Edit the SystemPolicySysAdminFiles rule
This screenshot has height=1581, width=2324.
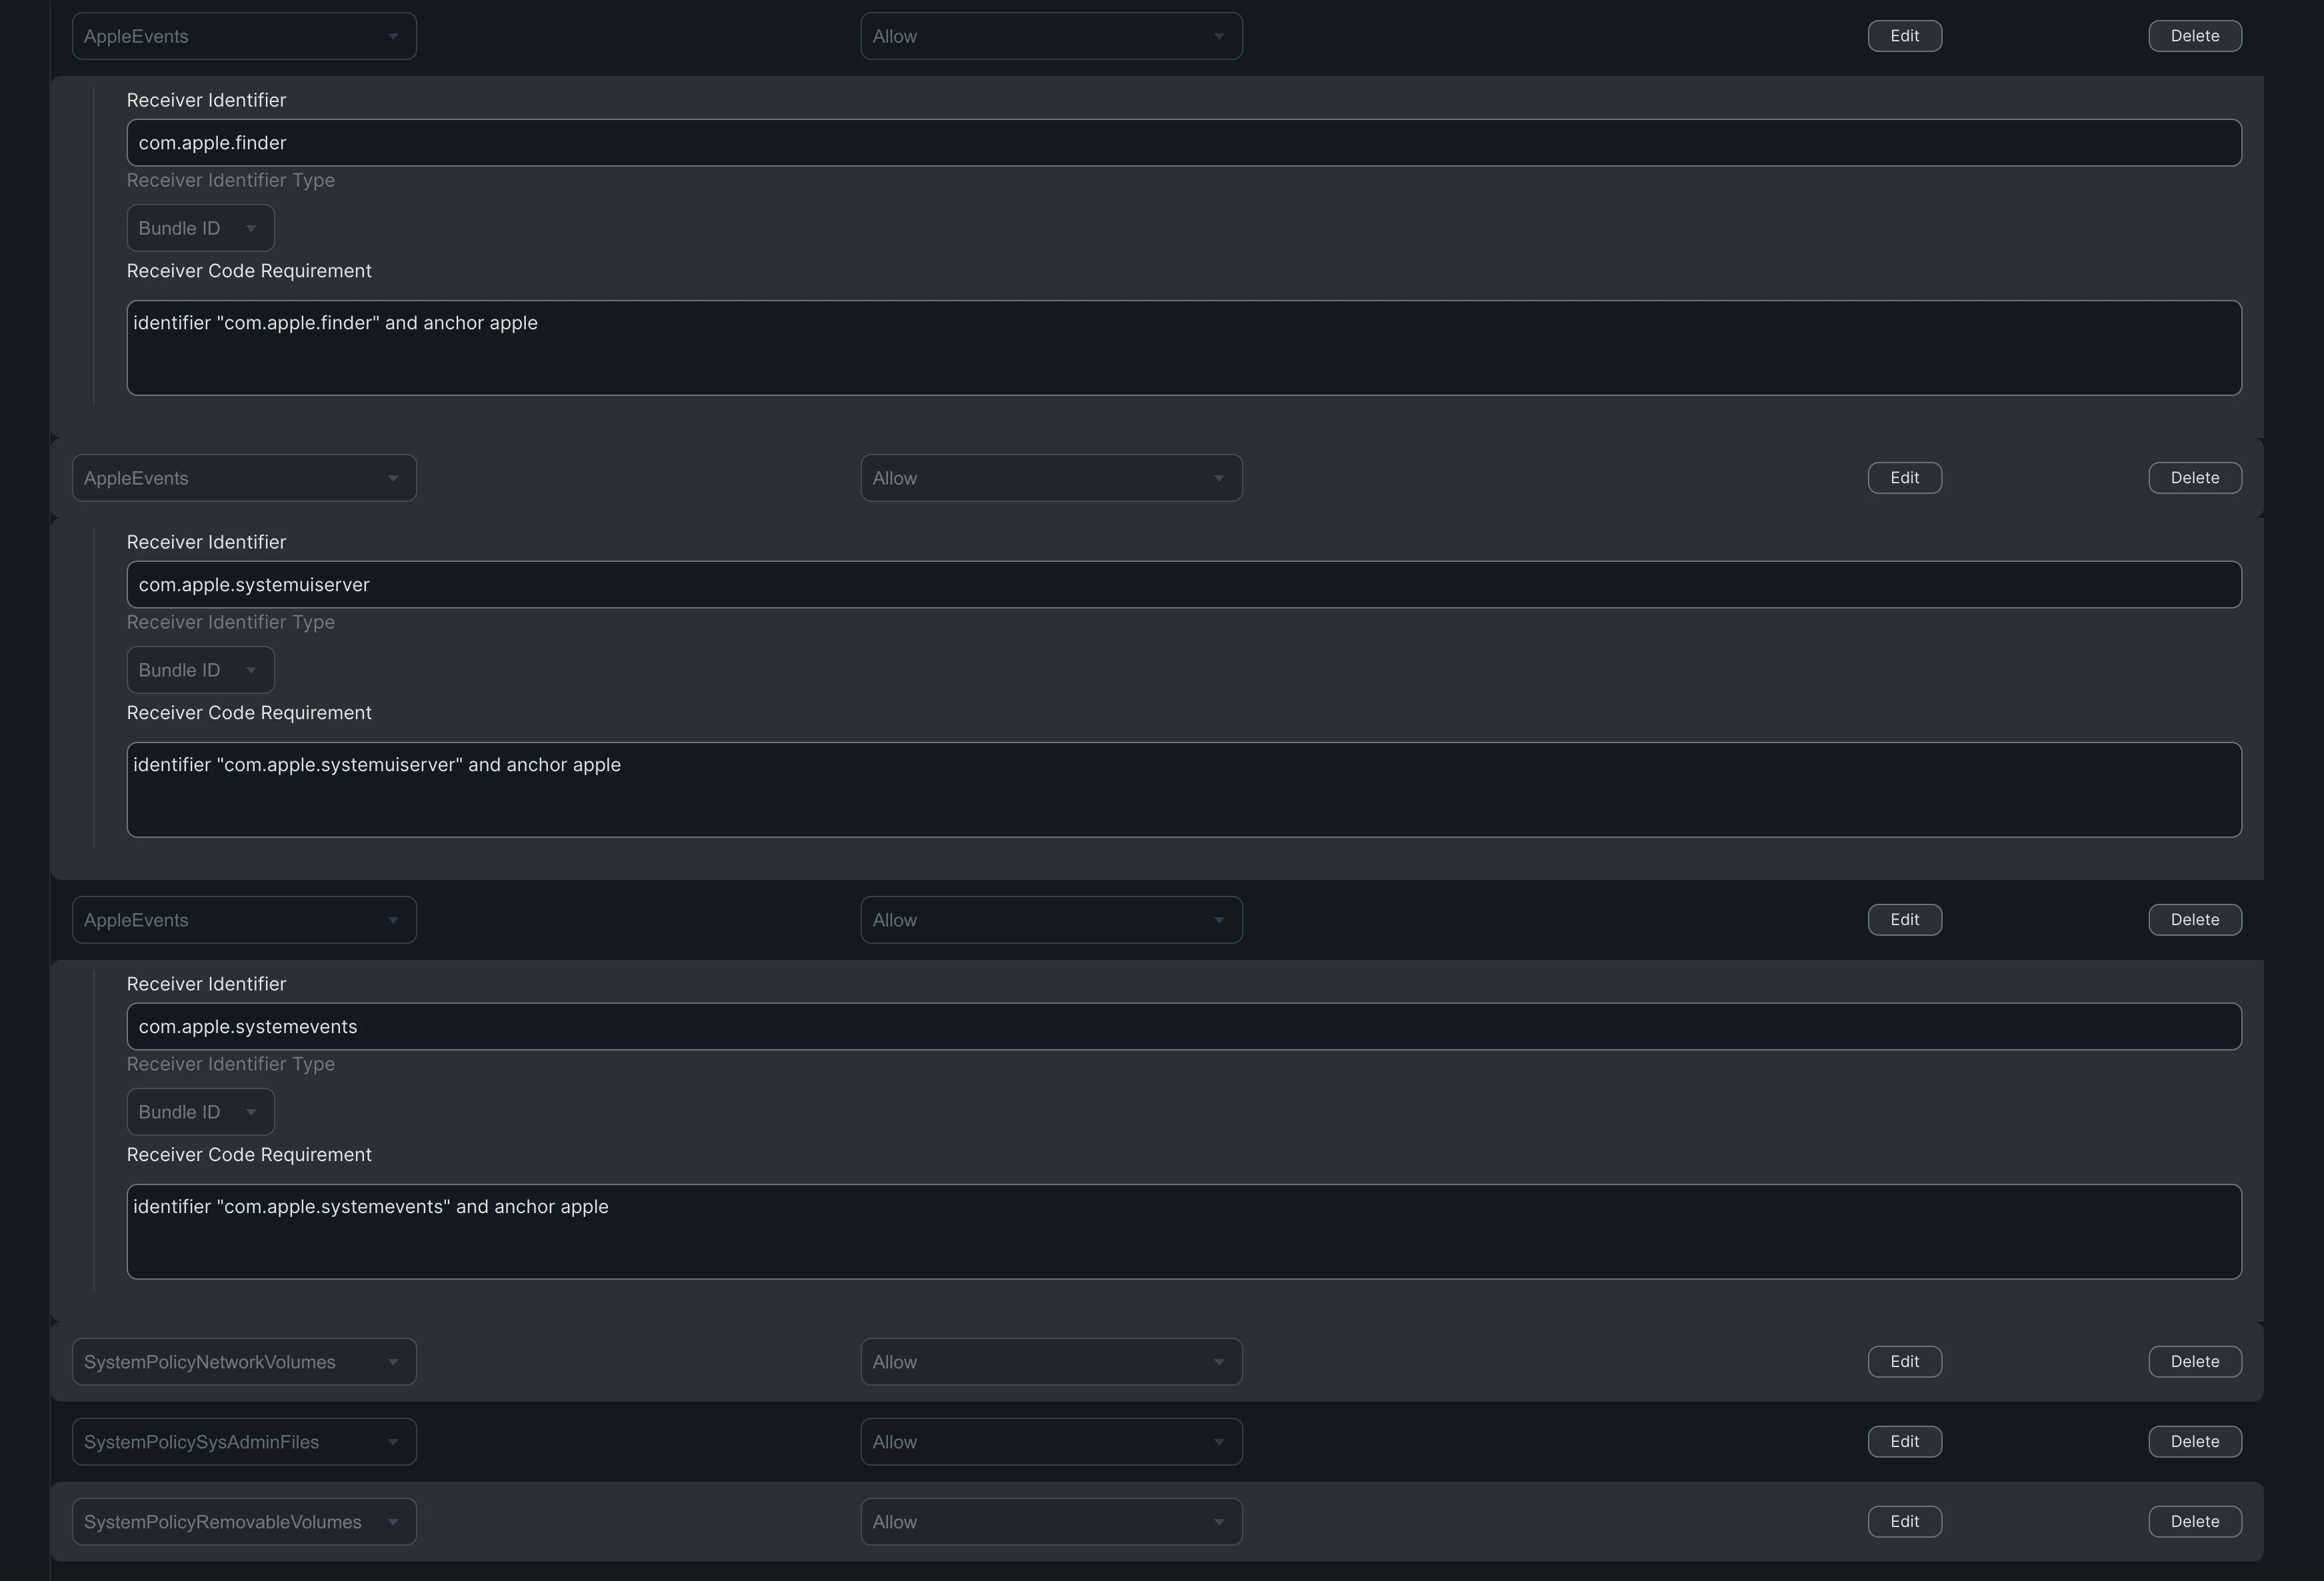(x=1904, y=1442)
